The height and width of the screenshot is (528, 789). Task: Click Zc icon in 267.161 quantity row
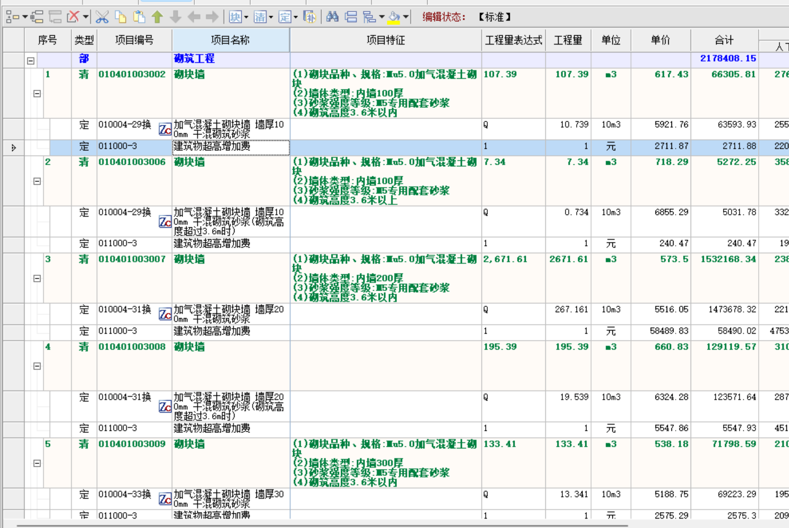pos(165,314)
